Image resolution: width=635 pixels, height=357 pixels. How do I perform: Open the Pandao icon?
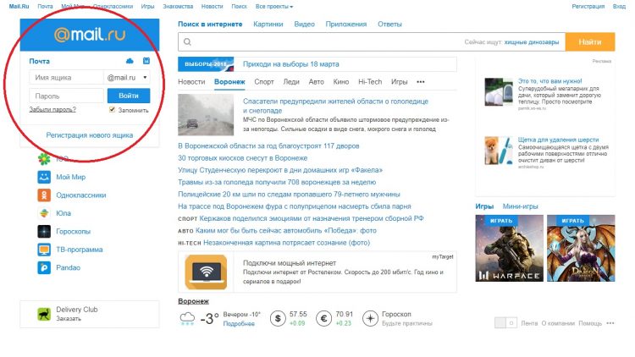pos(44,267)
